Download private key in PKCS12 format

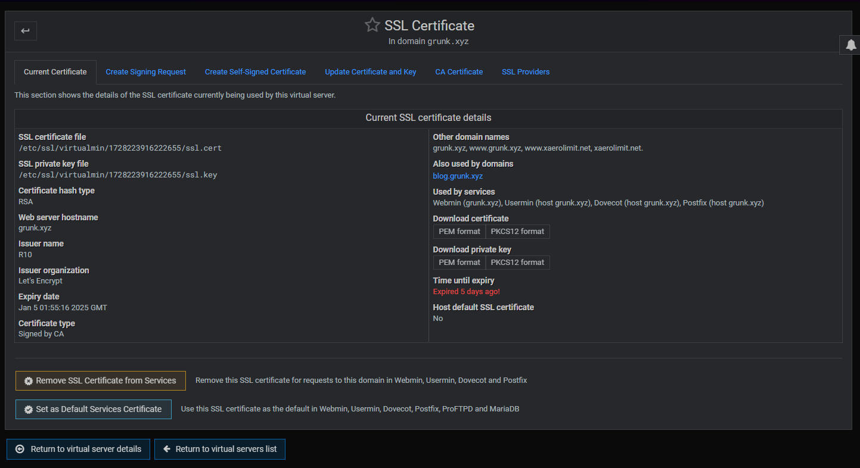(x=517, y=263)
